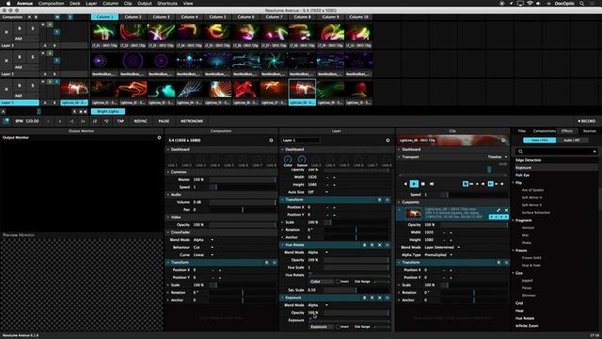Open Hue Rotate Blend Mode dropdown

coord(318,252)
